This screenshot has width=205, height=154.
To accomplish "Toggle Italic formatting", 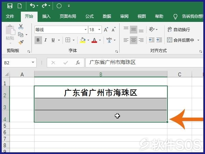I will pos(45,40).
